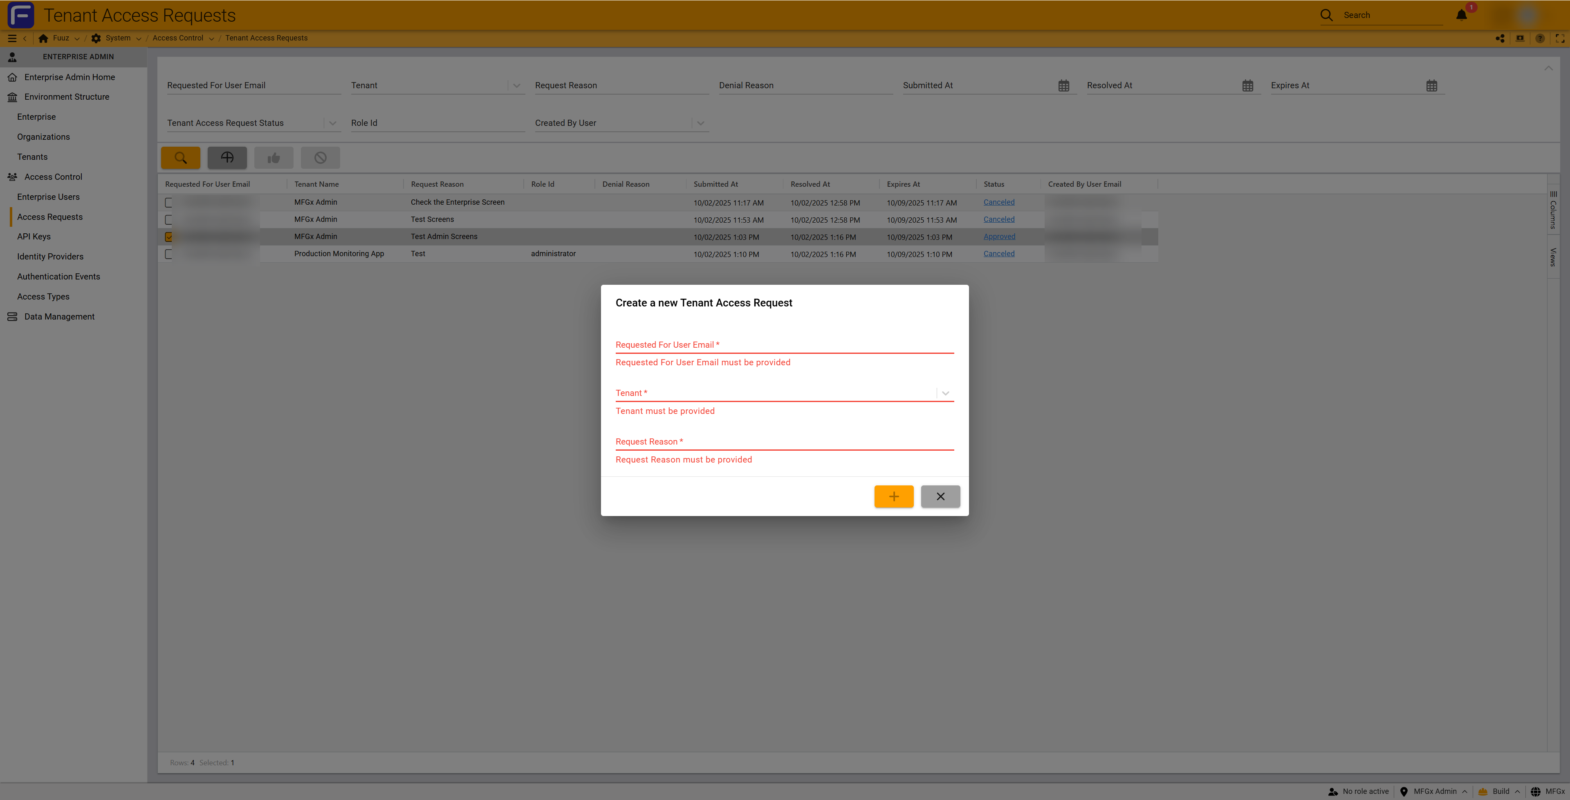Check the Test Screens row checkbox
This screenshot has width=1570, height=800.
(x=169, y=219)
